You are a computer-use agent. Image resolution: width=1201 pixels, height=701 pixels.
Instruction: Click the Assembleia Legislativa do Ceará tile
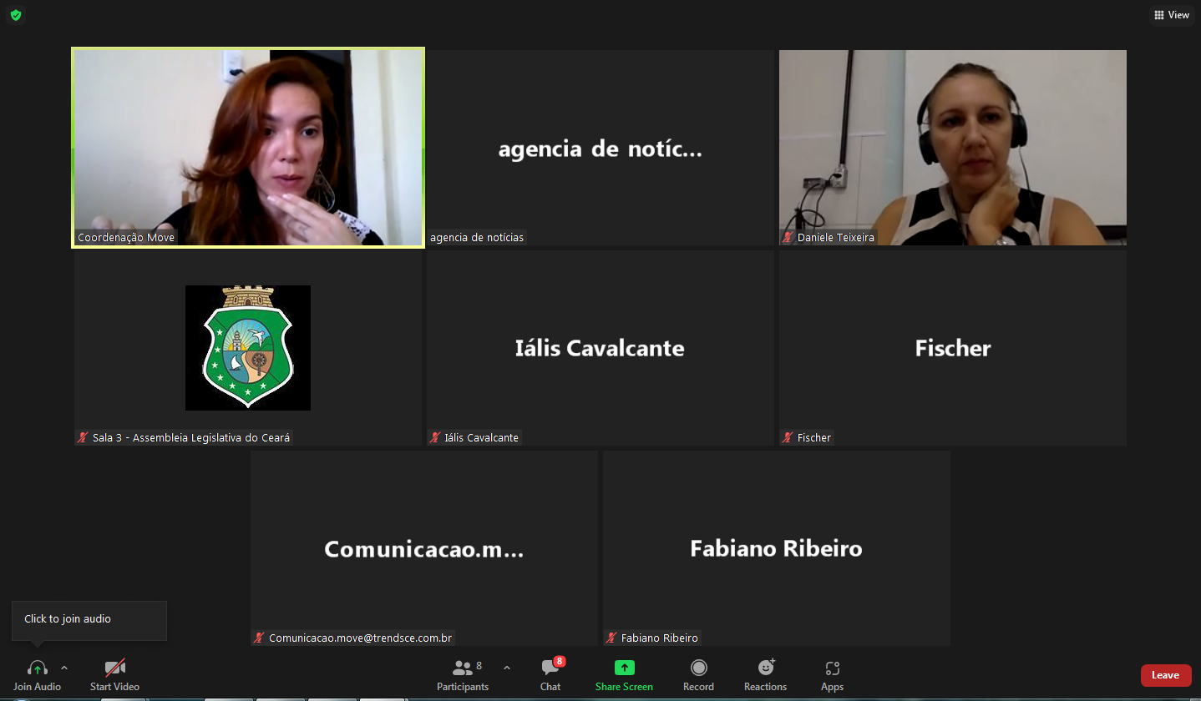coord(248,348)
